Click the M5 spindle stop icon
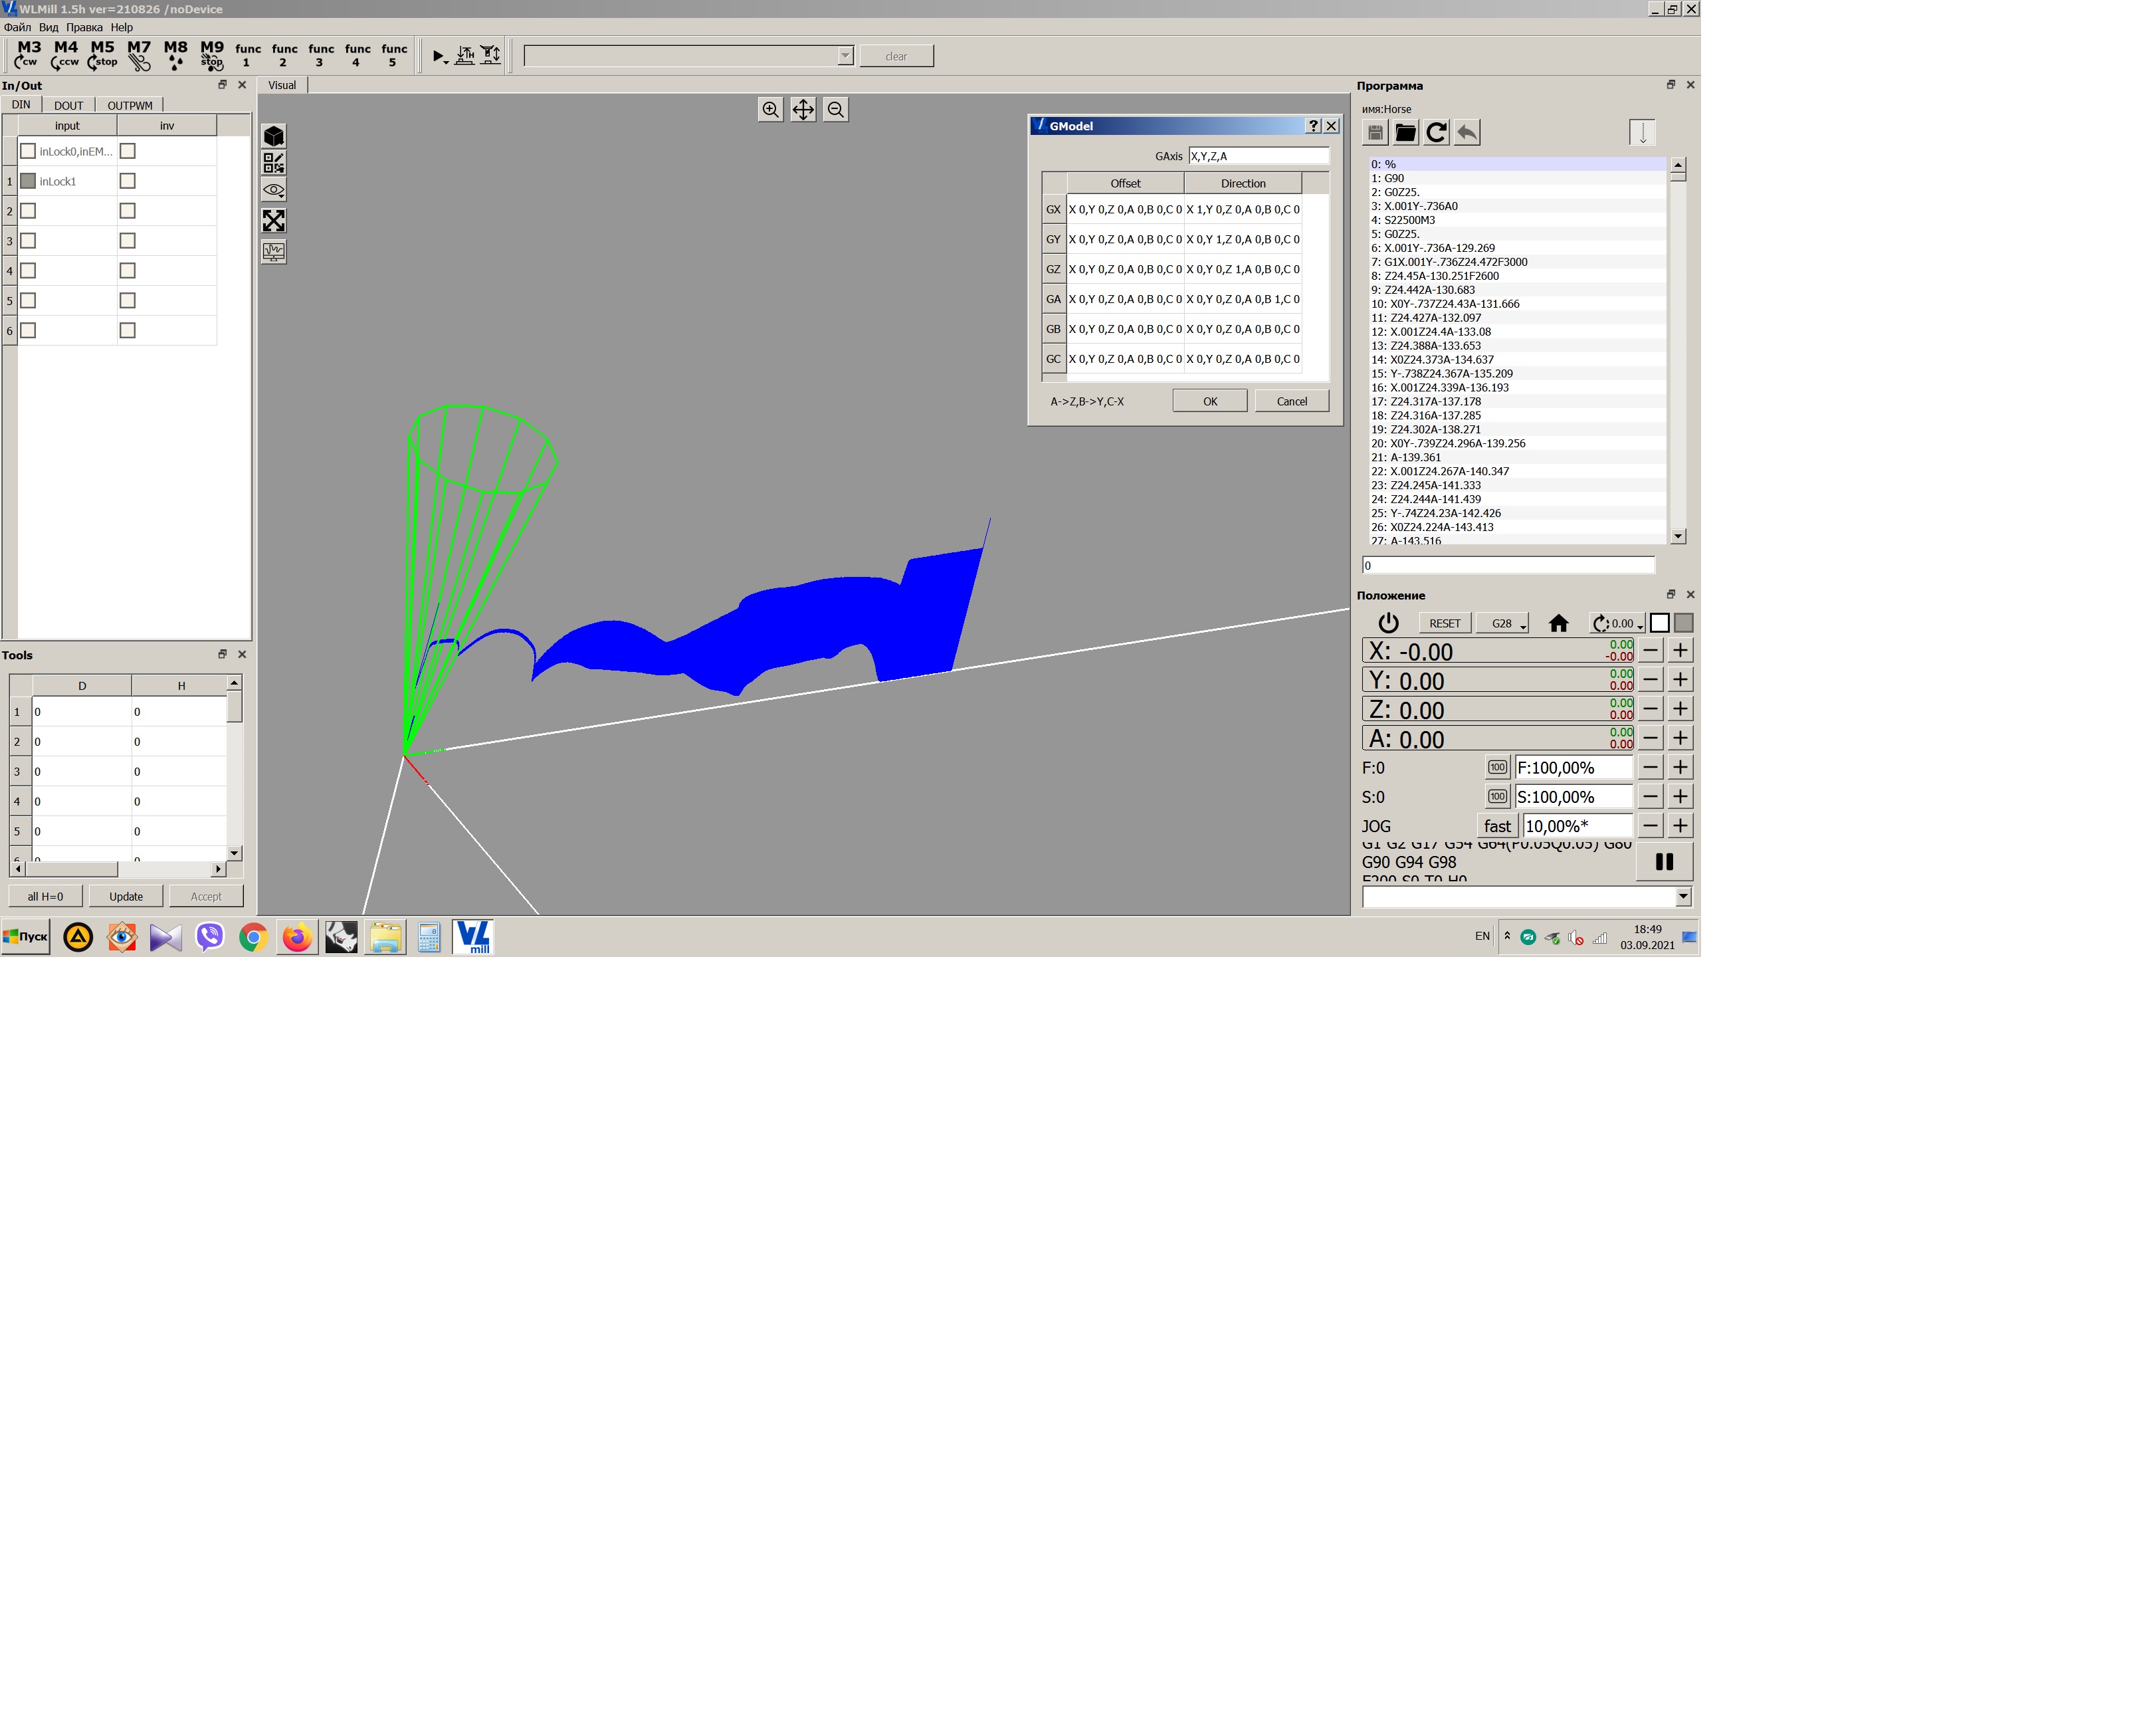Viewport: 2129px width, 1736px height. [102, 54]
